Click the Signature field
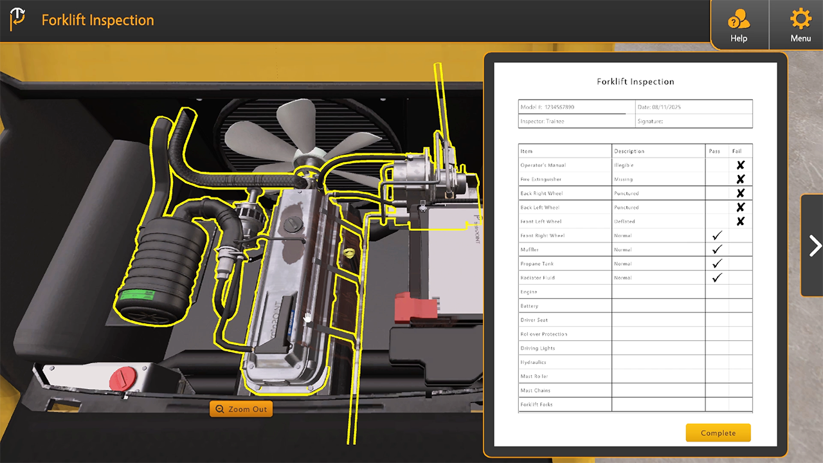The image size is (823, 463). (x=693, y=121)
